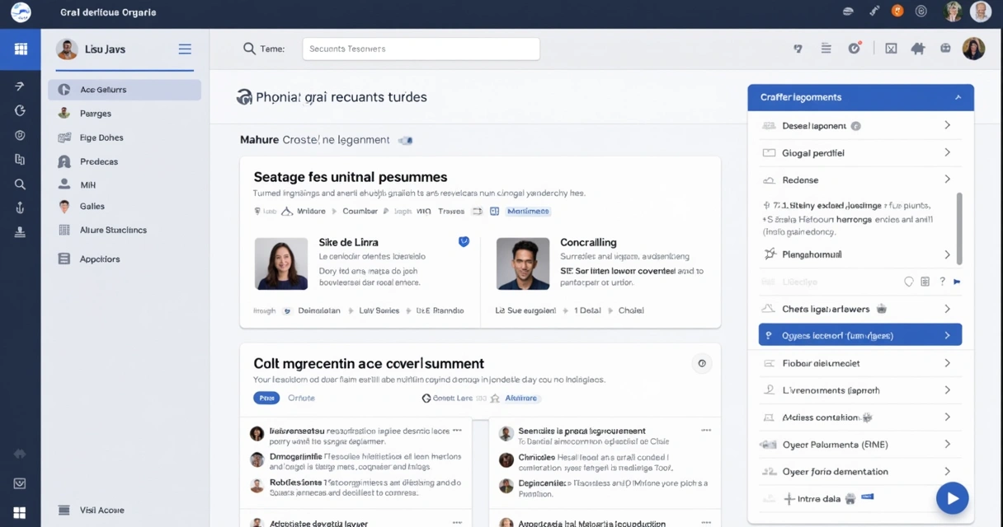This screenshot has height=527, width=1003.
Task: Collapse the Craffer legomerits panel header
Action: click(959, 96)
